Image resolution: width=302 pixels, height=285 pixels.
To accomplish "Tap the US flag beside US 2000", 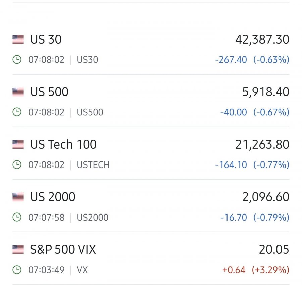I will pos(18,197).
